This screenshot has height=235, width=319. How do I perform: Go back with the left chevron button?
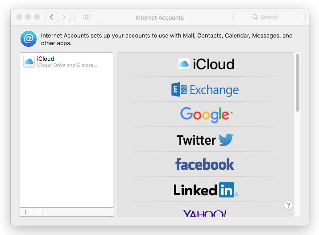(x=51, y=17)
